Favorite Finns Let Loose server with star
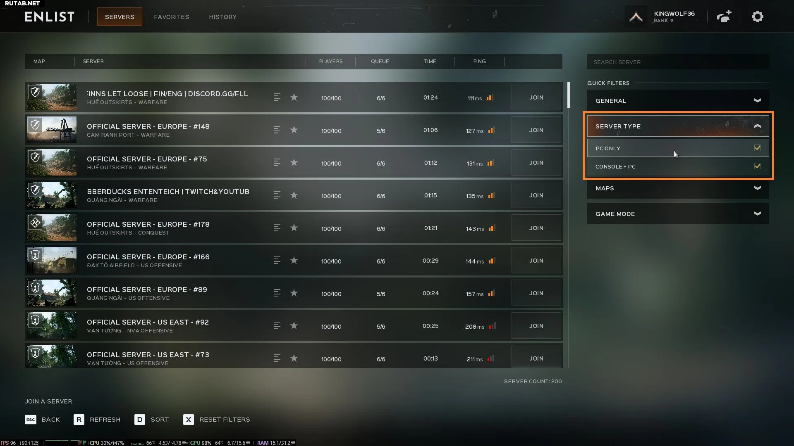The height and width of the screenshot is (446, 794). pyautogui.click(x=294, y=97)
